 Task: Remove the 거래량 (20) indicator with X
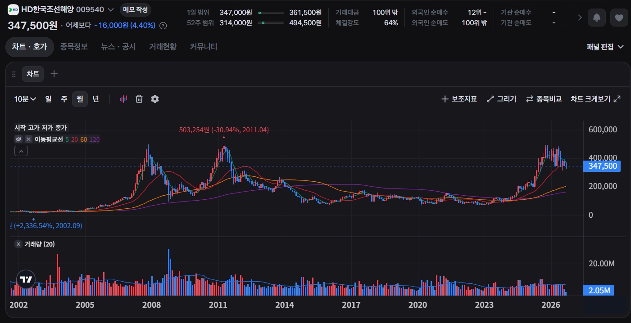click(x=18, y=244)
